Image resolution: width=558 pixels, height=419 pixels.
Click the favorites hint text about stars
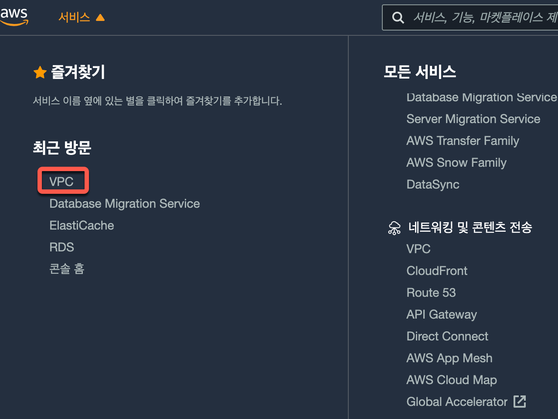157,101
